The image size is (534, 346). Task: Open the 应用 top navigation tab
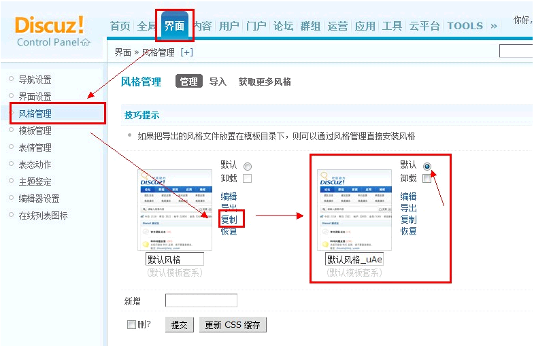365,26
